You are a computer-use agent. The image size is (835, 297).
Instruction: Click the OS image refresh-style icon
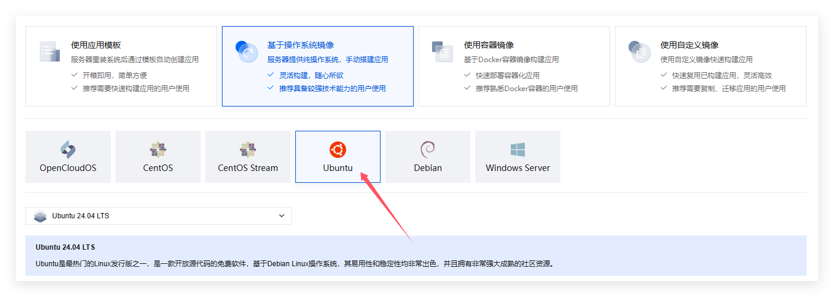coord(246,51)
